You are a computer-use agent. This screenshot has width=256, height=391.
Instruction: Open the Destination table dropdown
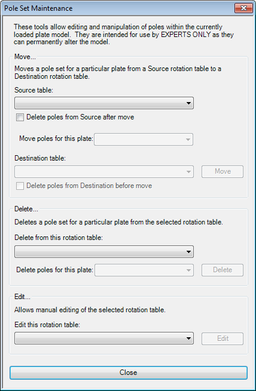point(104,171)
